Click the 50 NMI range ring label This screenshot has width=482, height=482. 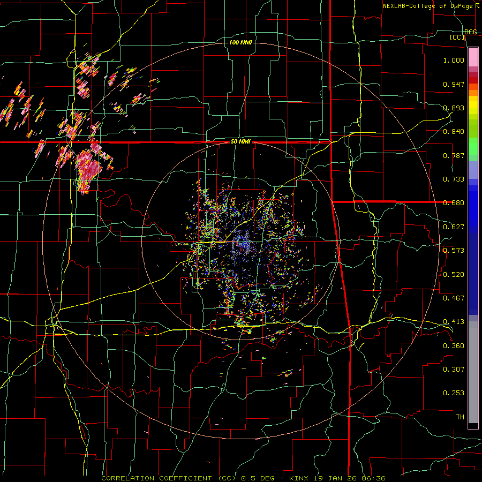coord(240,142)
